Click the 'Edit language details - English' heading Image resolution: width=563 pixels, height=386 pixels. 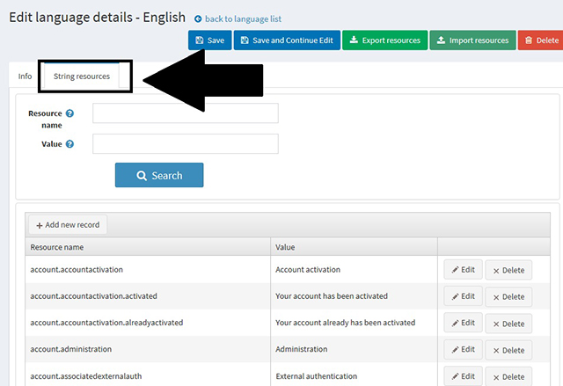[98, 18]
